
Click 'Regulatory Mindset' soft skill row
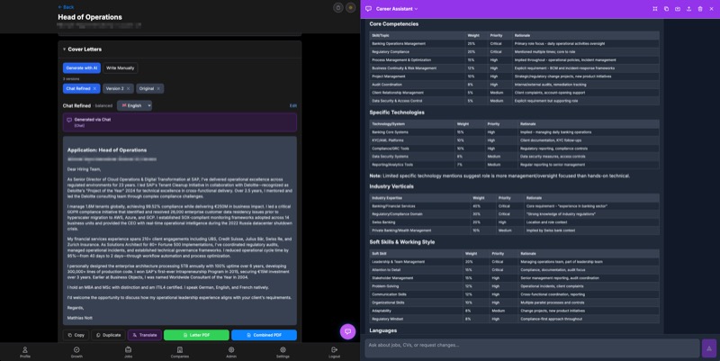point(514,320)
